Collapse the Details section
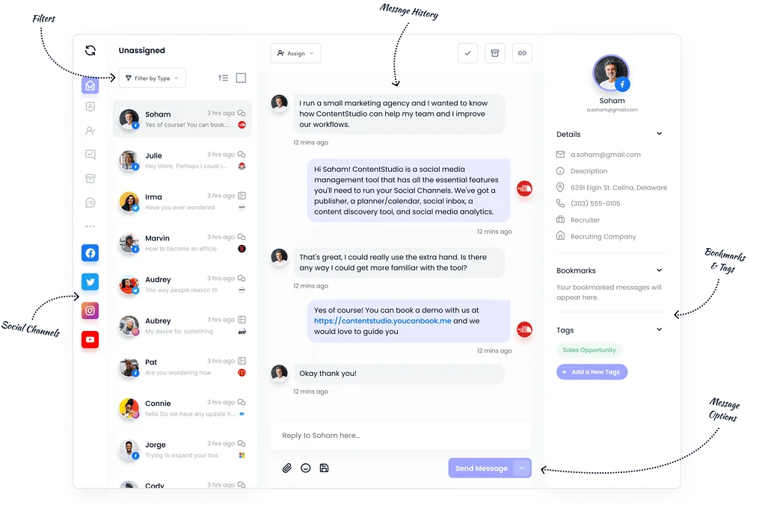 659,134
